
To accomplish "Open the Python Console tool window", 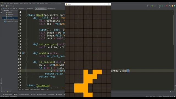I will pyautogui.click(x=42, y=94).
